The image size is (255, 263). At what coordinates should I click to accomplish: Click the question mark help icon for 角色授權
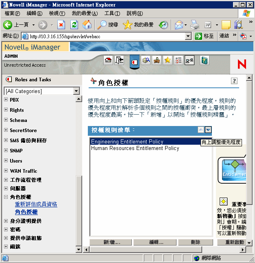[234, 81]
